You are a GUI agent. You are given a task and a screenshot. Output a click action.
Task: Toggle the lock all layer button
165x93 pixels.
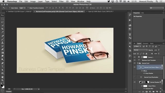(146, 54)
